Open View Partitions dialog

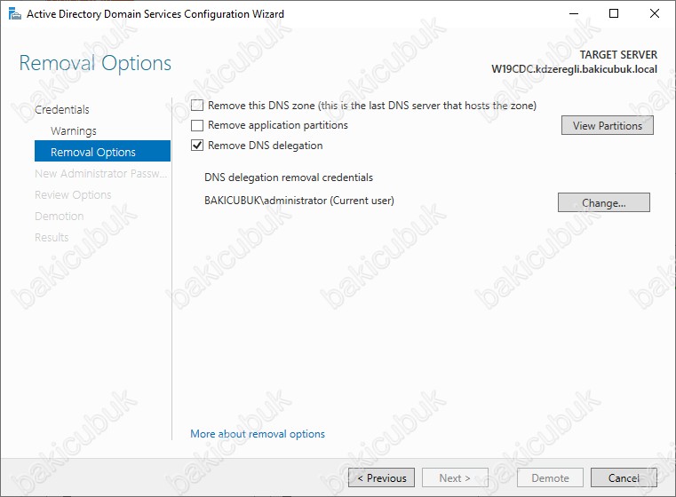pos(607,125)
